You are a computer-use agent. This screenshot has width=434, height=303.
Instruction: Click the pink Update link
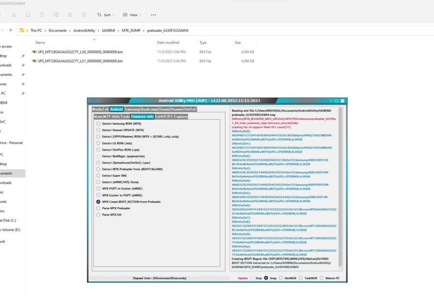(x=243, y=278)
